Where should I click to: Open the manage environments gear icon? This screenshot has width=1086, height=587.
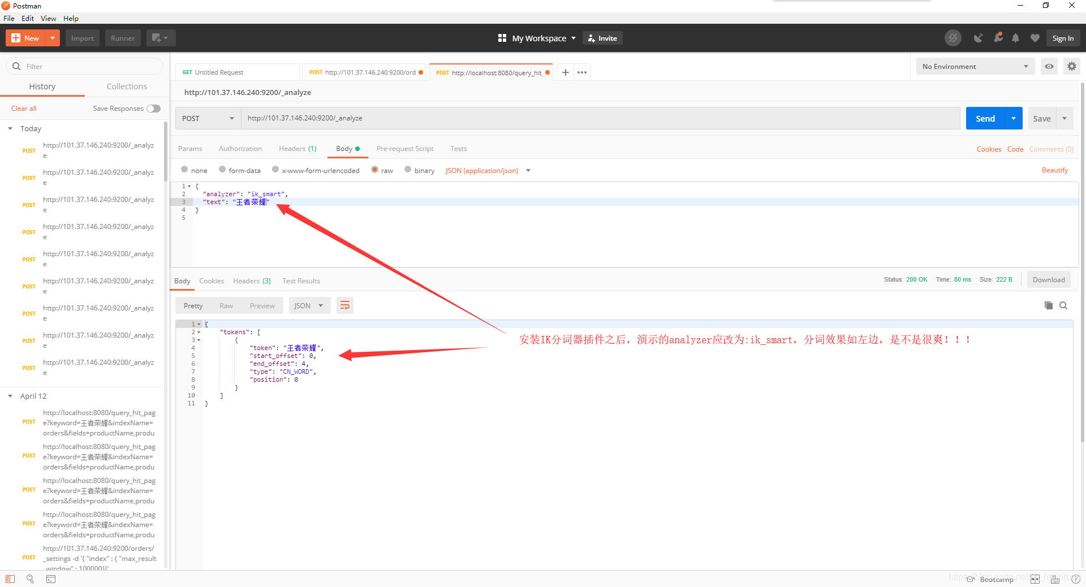click(1072, 66)
